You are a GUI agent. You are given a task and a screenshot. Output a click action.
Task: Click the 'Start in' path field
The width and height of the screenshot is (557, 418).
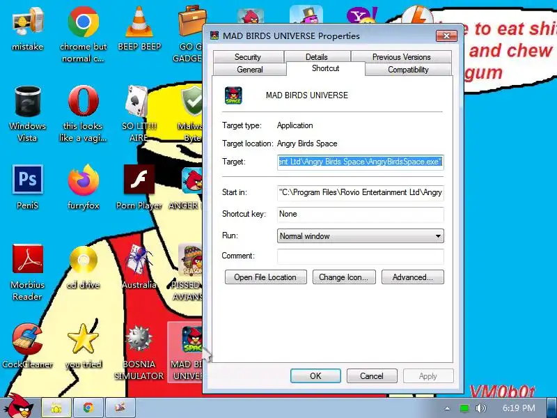[x=360, y=192]
